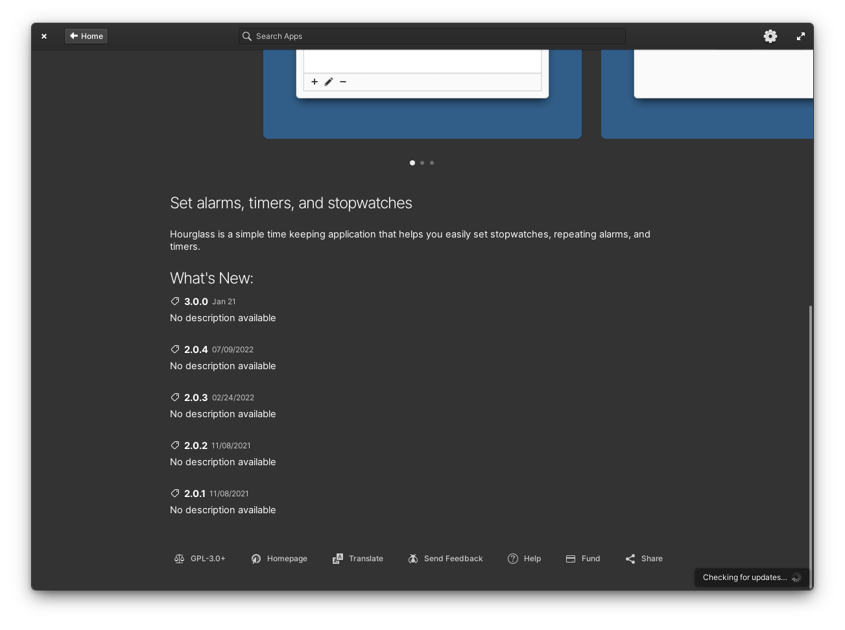
Task: Click version number 2.0.2
Action: click(x=196, y=446)
